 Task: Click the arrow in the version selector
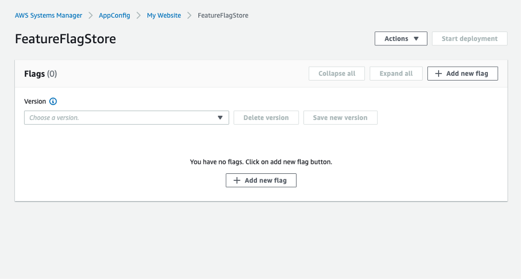(x=220, y=118)
